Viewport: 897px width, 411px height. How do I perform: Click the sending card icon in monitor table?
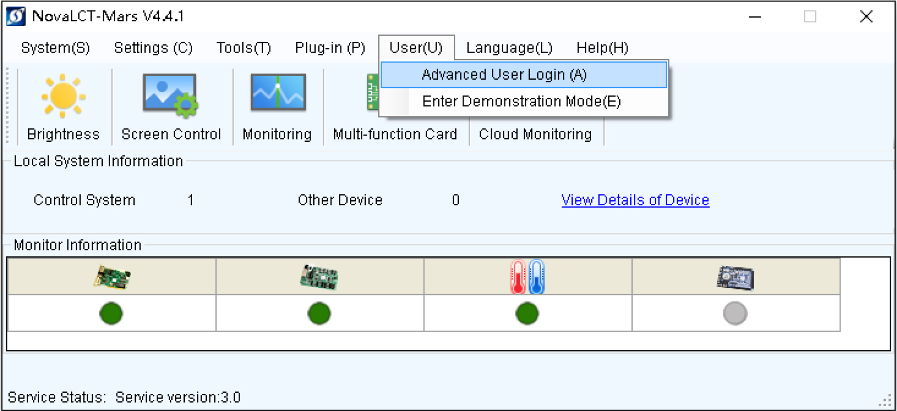[x=112, y=276]
